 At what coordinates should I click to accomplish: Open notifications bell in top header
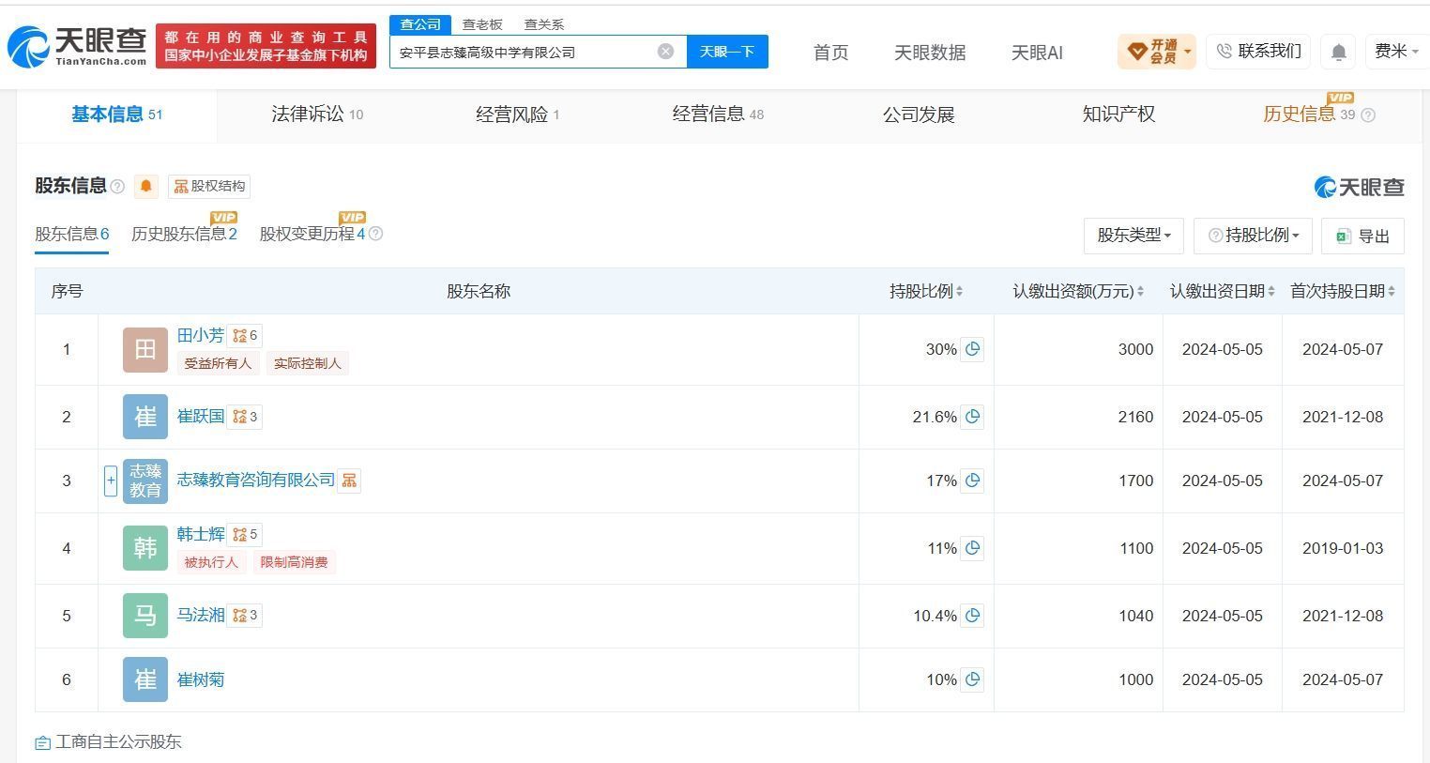[x=1339, y=52]
